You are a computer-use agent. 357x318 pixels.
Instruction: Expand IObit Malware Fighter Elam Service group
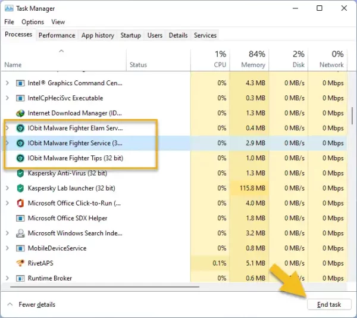(x=7, y=128)
